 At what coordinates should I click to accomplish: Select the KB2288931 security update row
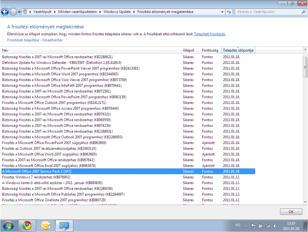click(x=128, y=131)
